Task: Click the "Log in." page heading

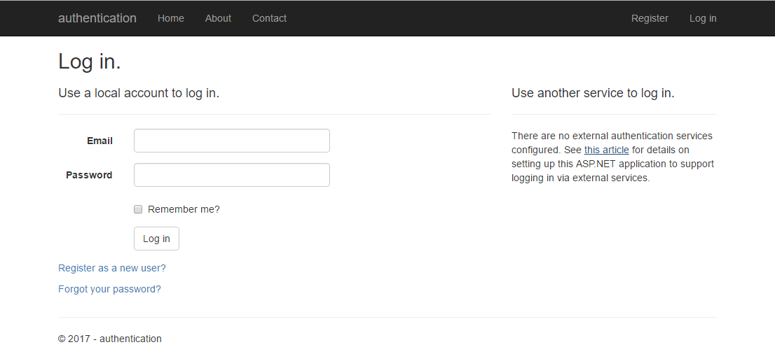Action: click(x=90, y=62)
